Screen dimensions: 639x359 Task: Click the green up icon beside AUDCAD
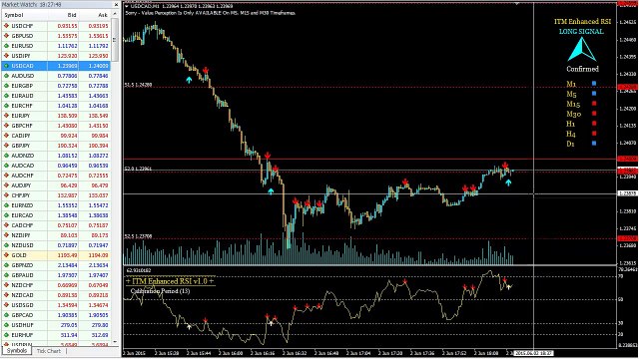(6, 166)
